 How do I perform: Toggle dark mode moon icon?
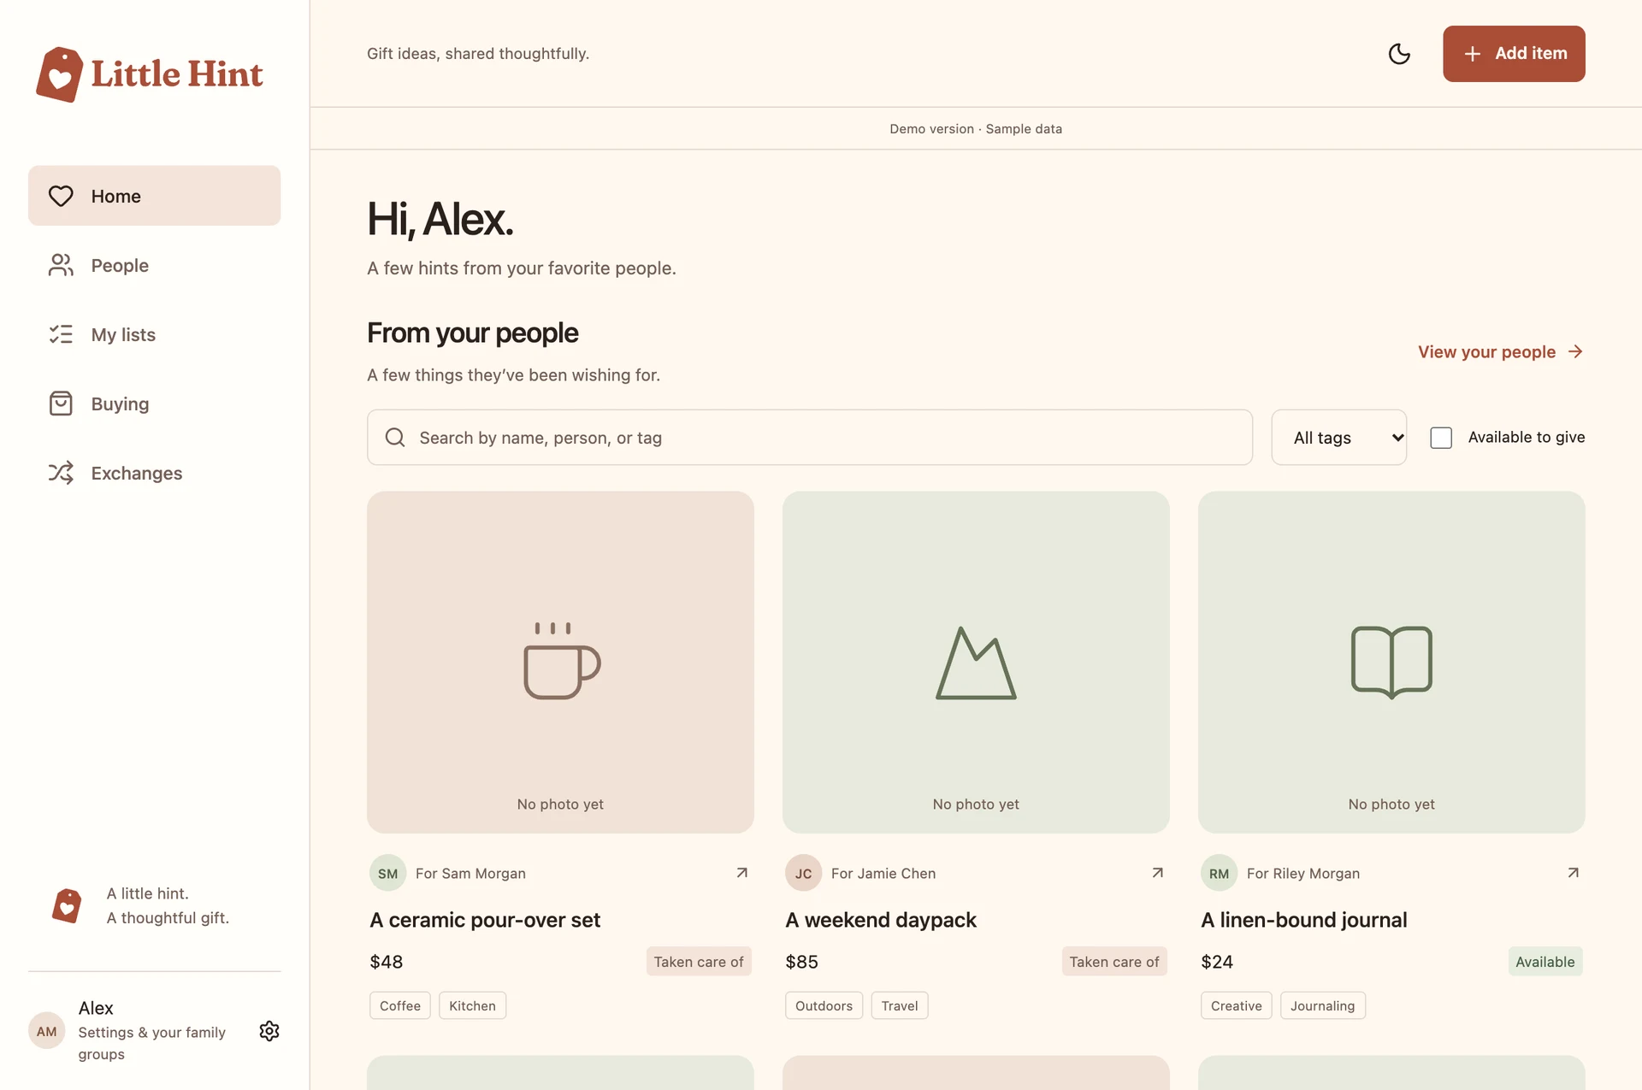pyautogui.click(x=1399, y=54)
